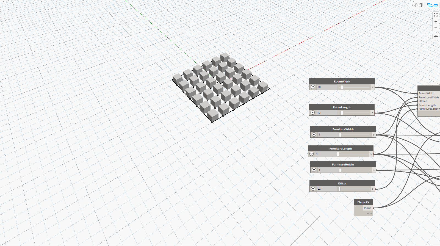The image size is (440, 246).
Task: Select the RoomLength node title bar
Action: (x=342, y=107)
